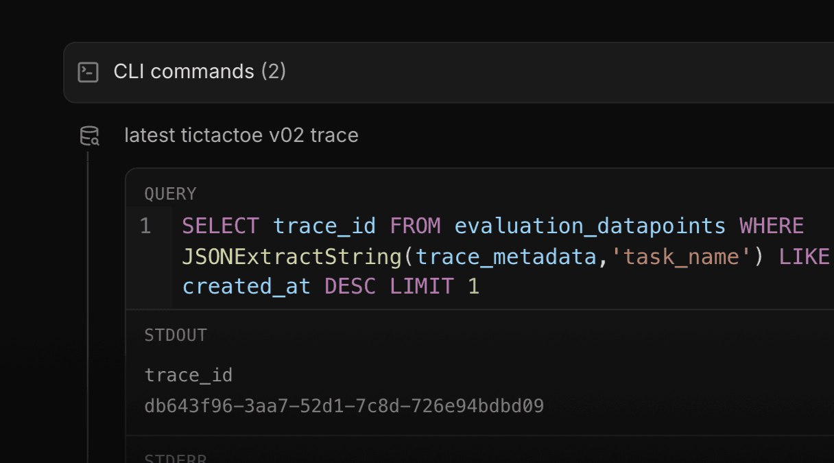Click the STDERR section label
Image resolution: width=834 pixels, height=463 pixels.
176,457
